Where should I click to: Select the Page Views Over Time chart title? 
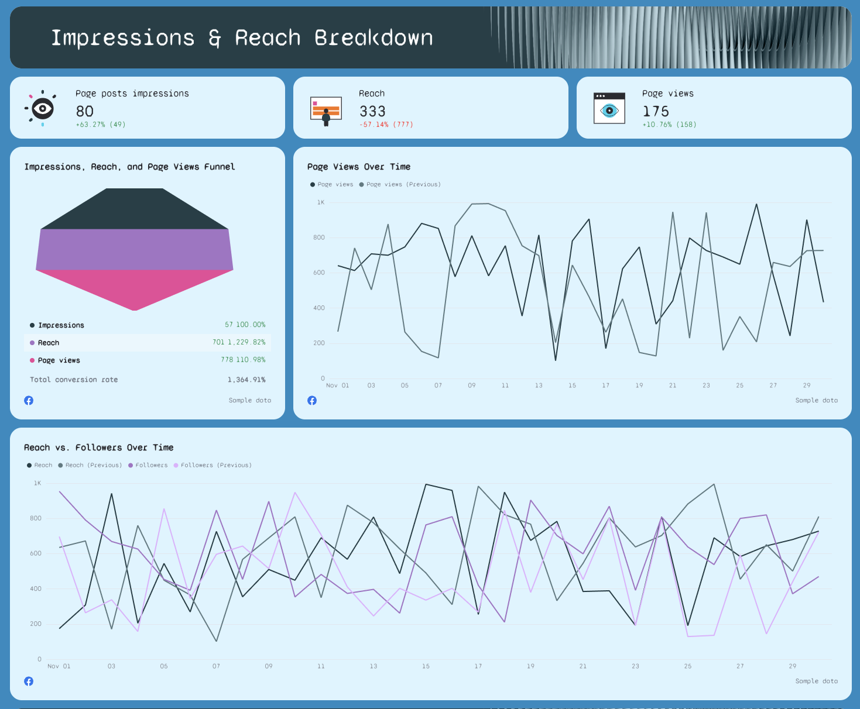359,167
